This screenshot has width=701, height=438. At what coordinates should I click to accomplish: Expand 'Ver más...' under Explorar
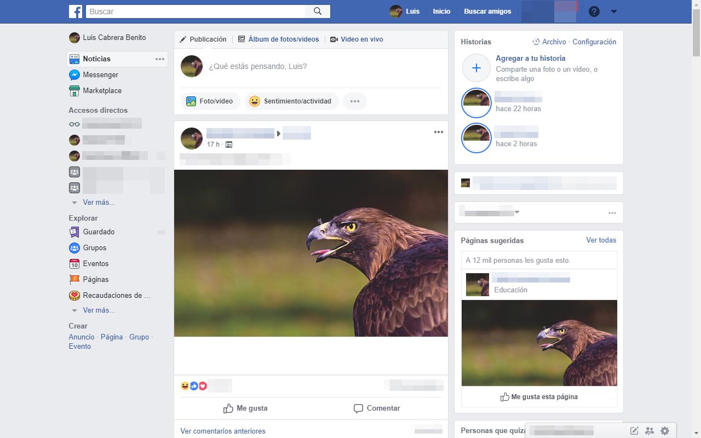[x=99, y=310]
